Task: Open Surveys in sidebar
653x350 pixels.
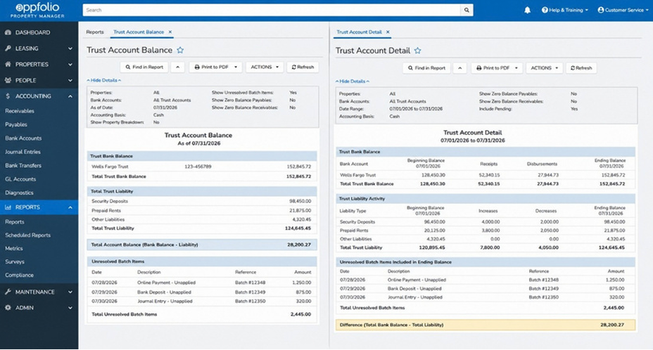Action: pyautogui.click(x=15, y=261)
